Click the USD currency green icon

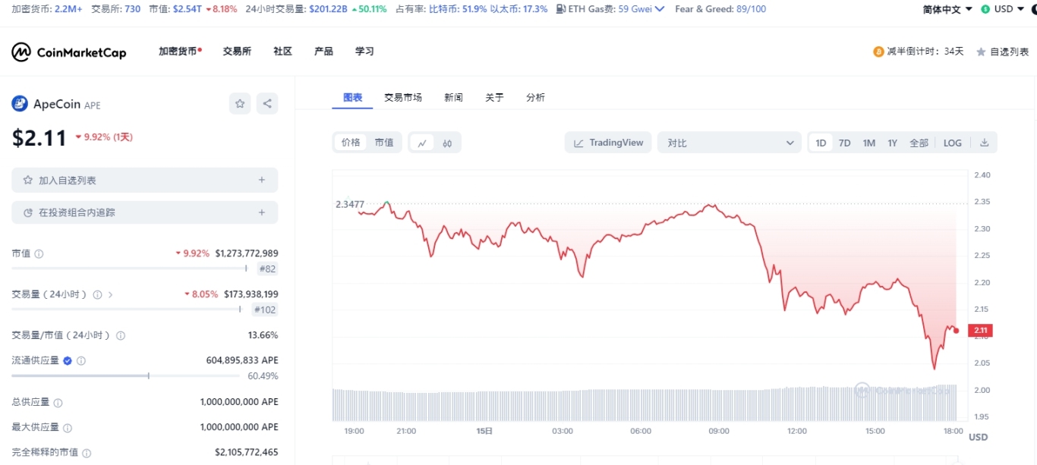pos(985,9)
